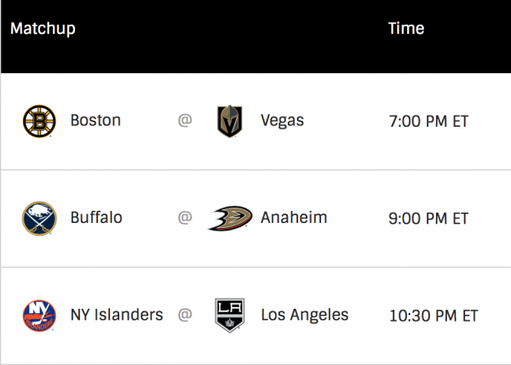Select the Anaheim team name

click(292, 219)
